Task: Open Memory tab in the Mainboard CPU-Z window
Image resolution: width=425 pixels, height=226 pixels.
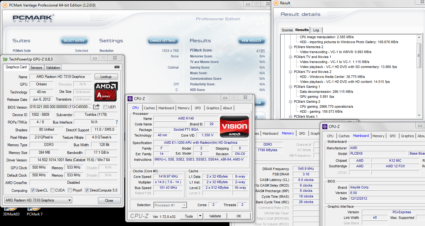Action: pyautogui.click(x=378, y=136)
